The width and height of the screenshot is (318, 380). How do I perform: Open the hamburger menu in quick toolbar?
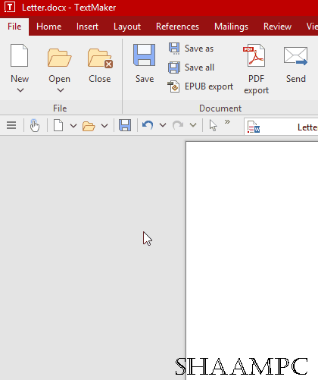pos(11,125)
